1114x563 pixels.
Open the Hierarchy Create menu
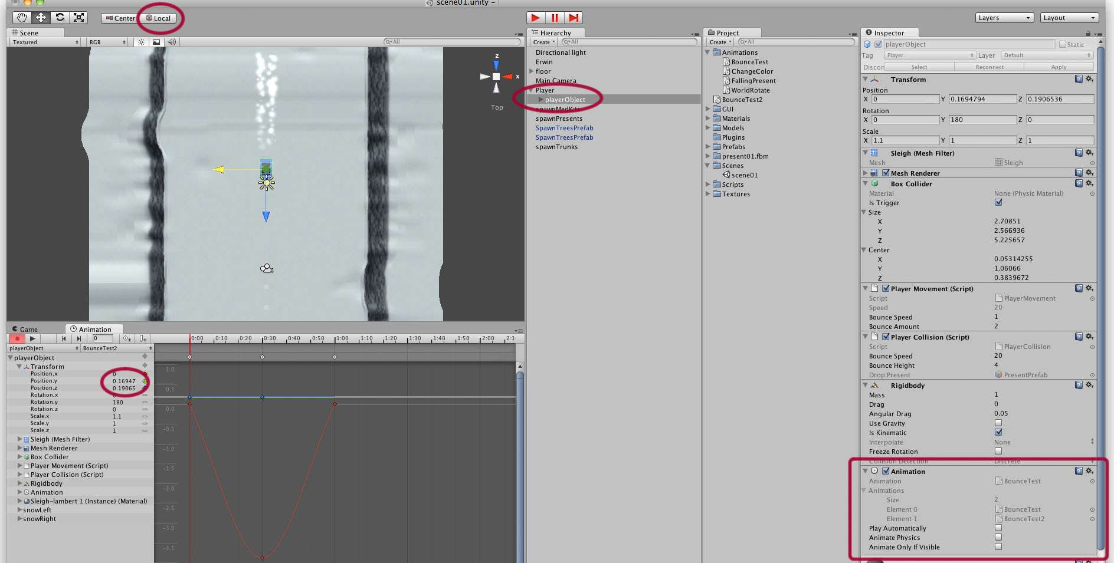click(543, 42)
